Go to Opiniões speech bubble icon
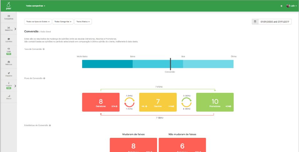The width and height of the screenshot is (299, 152). pos(9,39)
